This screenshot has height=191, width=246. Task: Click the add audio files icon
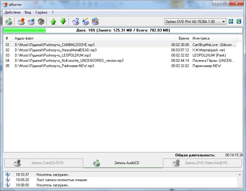point(9,21)
